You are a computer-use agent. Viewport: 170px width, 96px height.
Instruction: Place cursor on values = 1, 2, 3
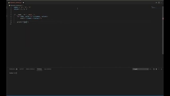(x=20, y=9)
